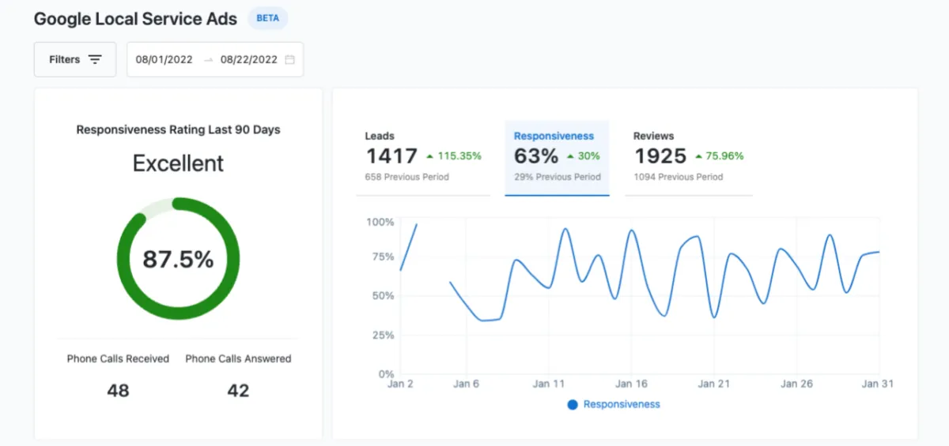Switch to the Reviews tab
Viewport: 949px width, 446px height.
(689, 158)
